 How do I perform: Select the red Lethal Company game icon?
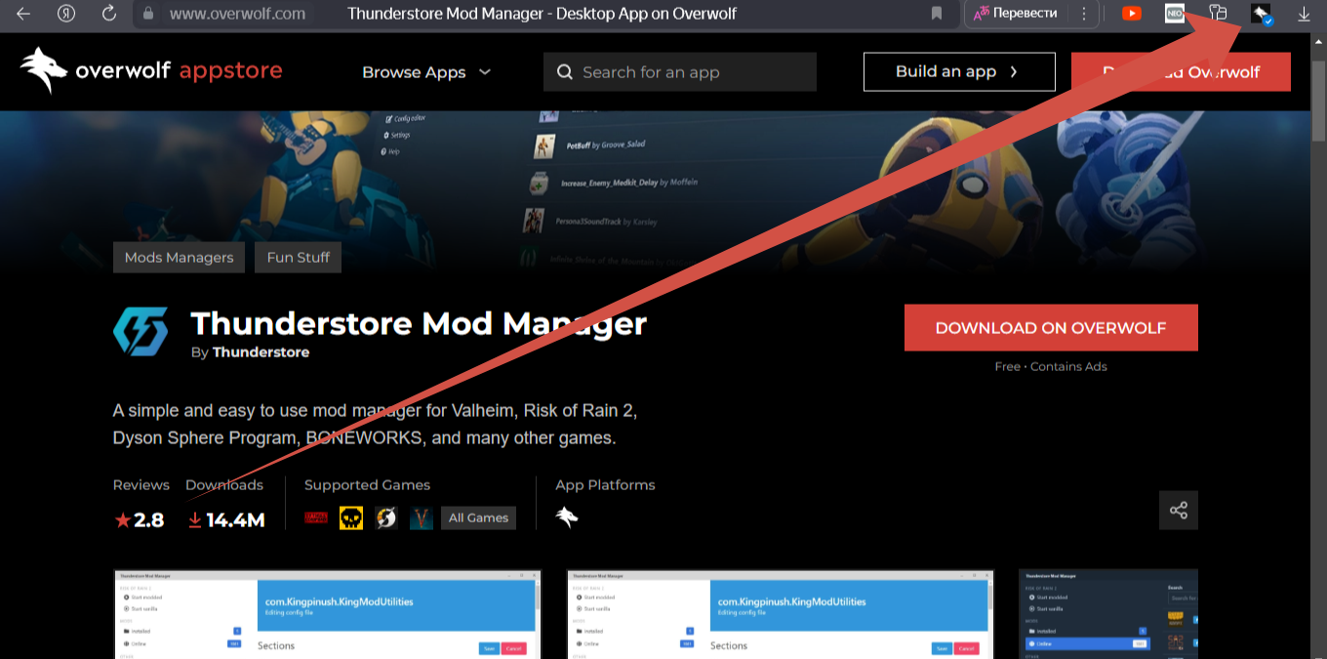click(317, 517)
